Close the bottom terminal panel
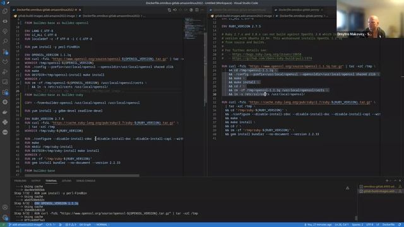This screenshot has height=227, width=404. click(400, 181)
